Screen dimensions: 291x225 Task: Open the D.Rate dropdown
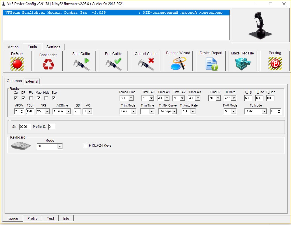[x=234, y=98]
